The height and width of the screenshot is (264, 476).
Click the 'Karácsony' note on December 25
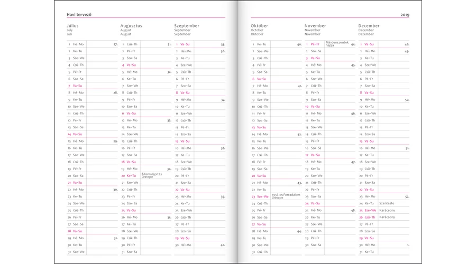(x=387, y=210)
